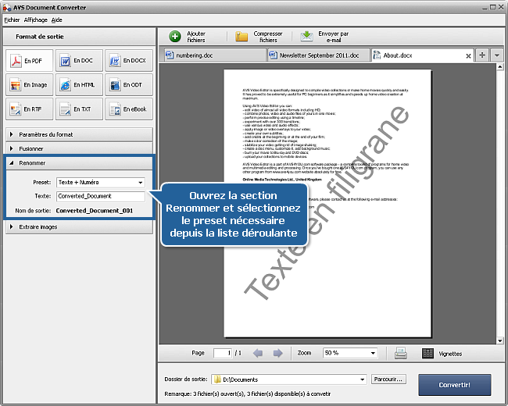Click the Texte input field

click(100, 196)
